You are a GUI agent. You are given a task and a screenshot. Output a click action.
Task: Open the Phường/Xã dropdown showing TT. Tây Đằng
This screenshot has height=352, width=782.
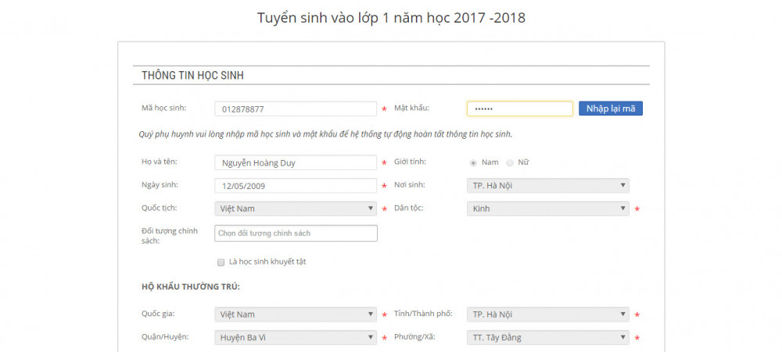pos(547,338)
